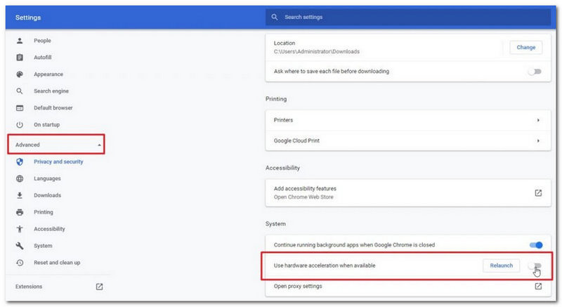Open Downloads in sidebar

[47, 195]
